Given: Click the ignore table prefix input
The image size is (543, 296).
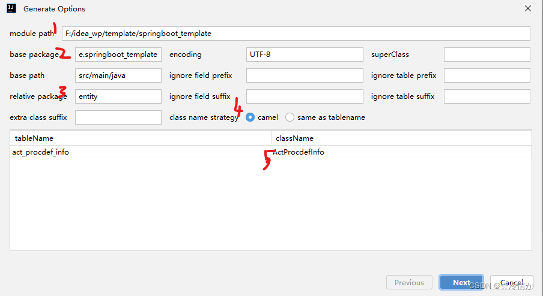Looking at the screenshot, I should click(487, 75).
